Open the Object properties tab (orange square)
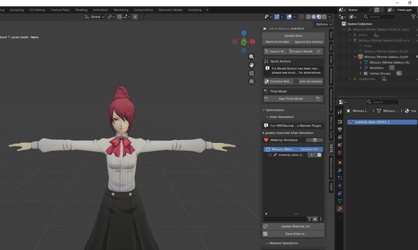 click(340, 163)
